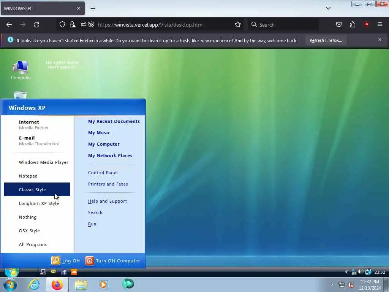
Task: Dismiss the Firefox refresh notification bar
Action: [x=380, y=40]
